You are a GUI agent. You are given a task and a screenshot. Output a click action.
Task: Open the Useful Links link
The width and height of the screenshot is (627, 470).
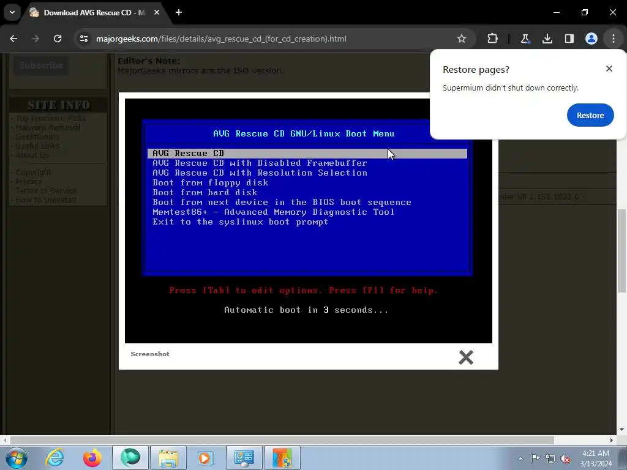coord(37,146)
